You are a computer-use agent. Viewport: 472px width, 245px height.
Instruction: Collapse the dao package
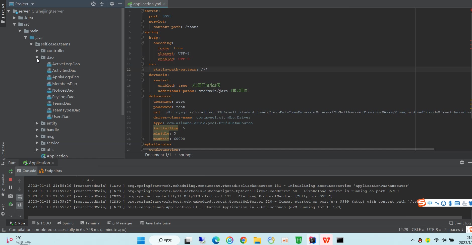point(37,57)
